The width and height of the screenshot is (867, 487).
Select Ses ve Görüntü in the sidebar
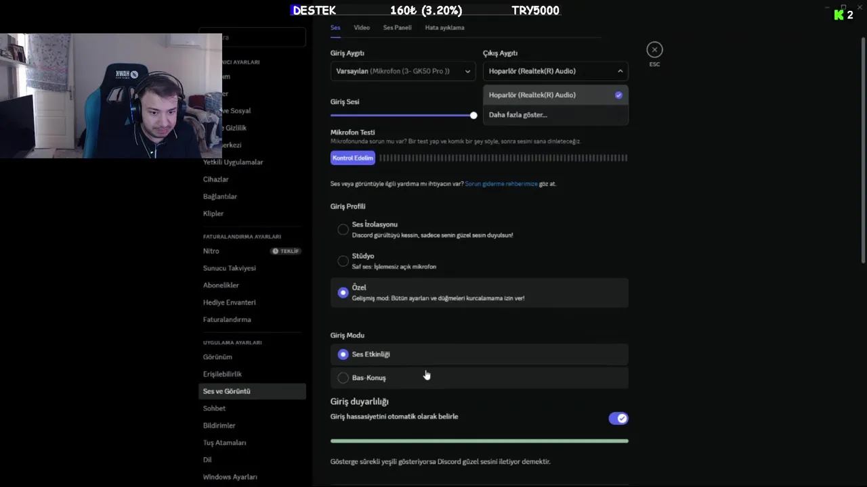[252, 392]
